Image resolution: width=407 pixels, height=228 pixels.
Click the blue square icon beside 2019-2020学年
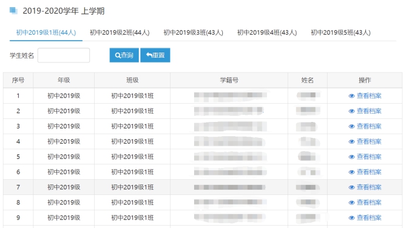(x=14, y=11)
